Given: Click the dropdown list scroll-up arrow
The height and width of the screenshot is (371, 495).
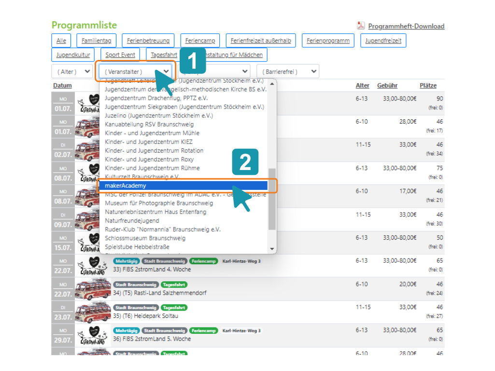Looking at the screenshot, I should pyautogui.click(x=272, y=84).
